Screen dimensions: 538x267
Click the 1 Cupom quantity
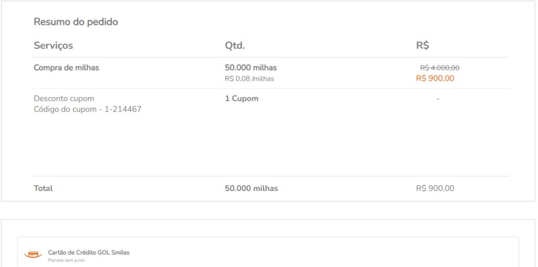tap(242, 99)
